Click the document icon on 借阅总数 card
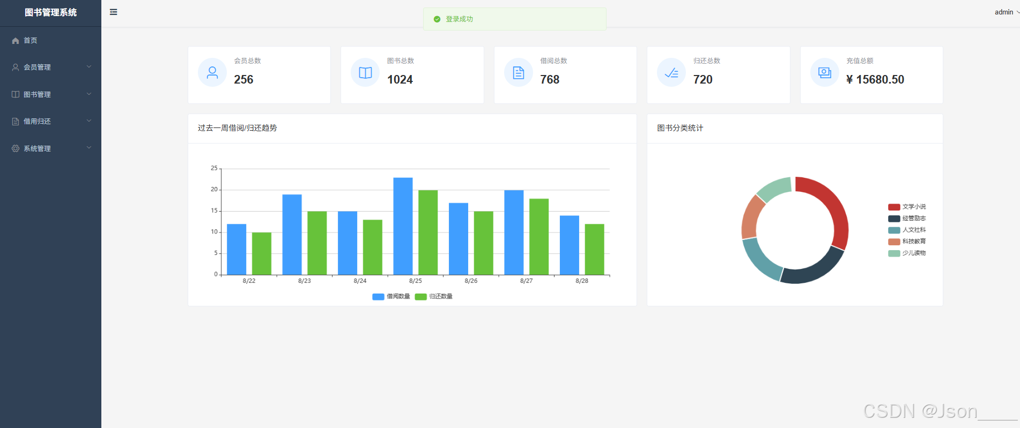This screenshot has height=428, width=1020. 519,72
